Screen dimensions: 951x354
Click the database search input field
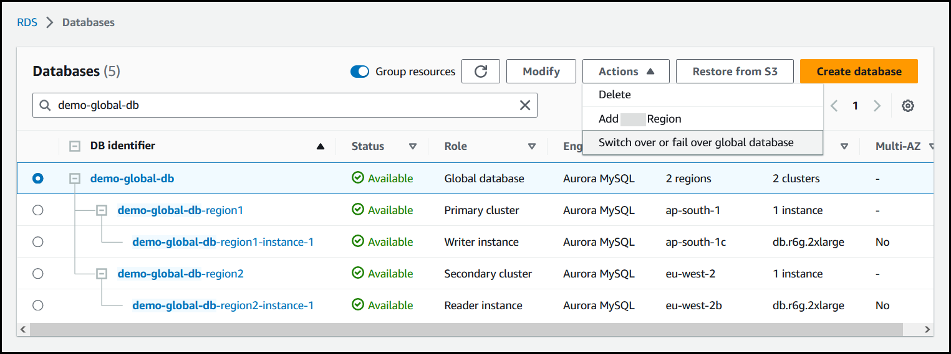pos(281,106)
